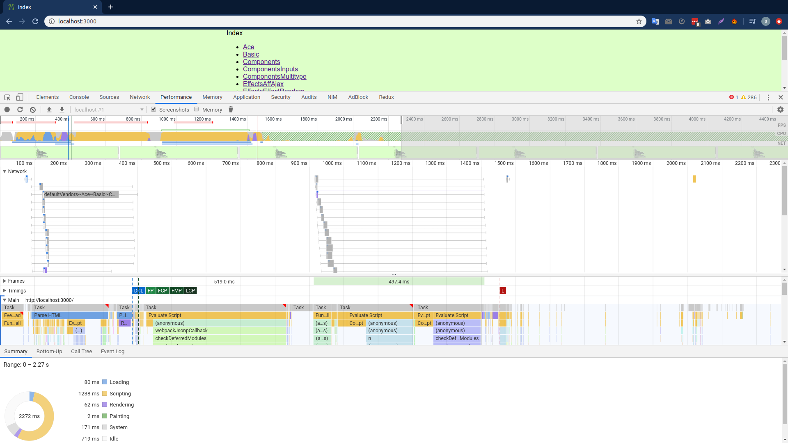Enable the Memory checkbox
788x443 pixels.
[197, 109]
